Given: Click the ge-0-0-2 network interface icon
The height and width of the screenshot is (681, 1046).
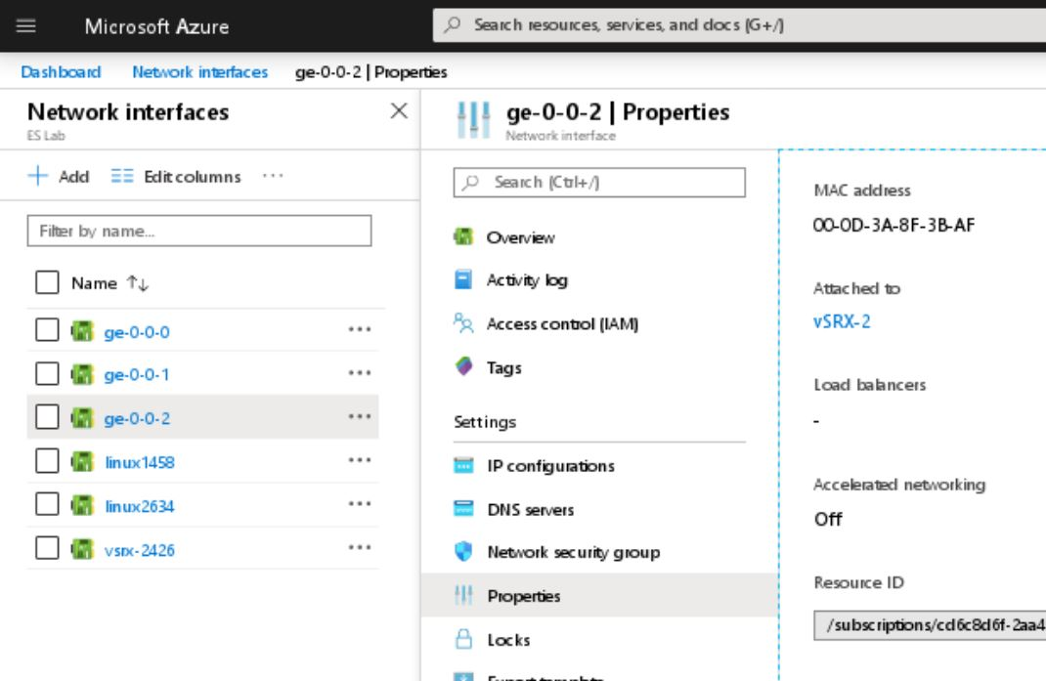Looking at the screenshot, I should [x=82, y=418].
